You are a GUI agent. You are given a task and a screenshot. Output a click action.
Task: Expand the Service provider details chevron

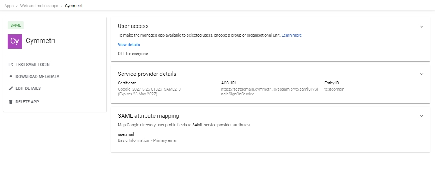tap(421, 74)
